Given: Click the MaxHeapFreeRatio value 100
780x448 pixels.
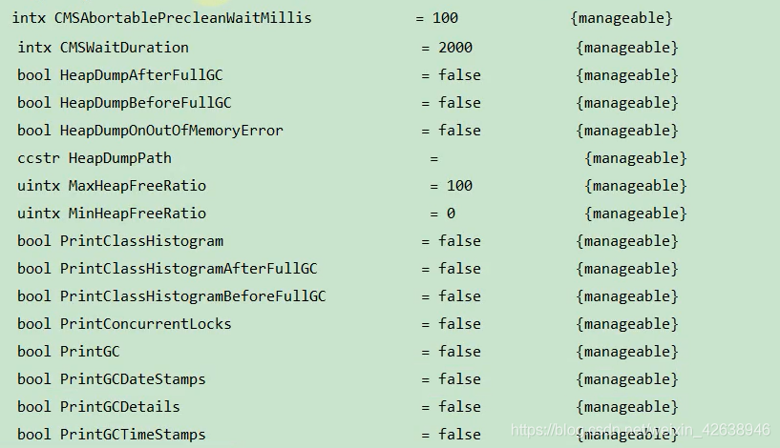Looking at the screenshot, I should 459,186.
